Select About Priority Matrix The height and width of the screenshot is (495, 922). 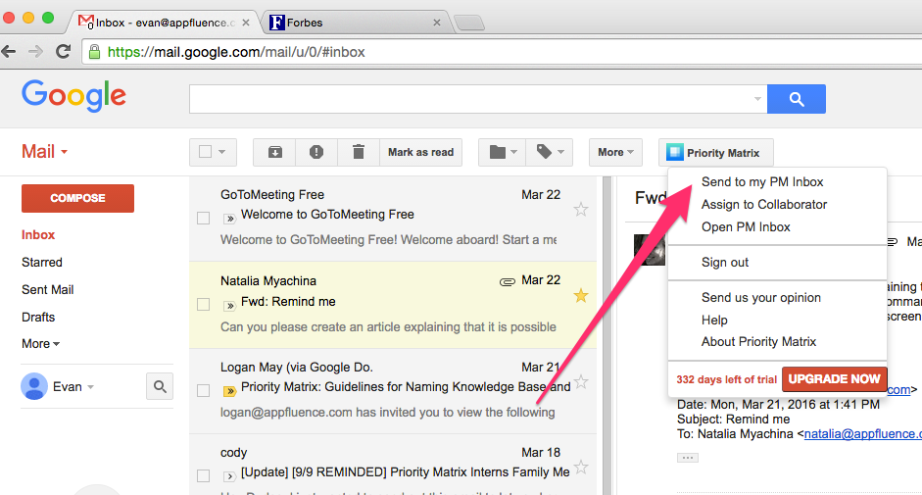click(758, 341)
